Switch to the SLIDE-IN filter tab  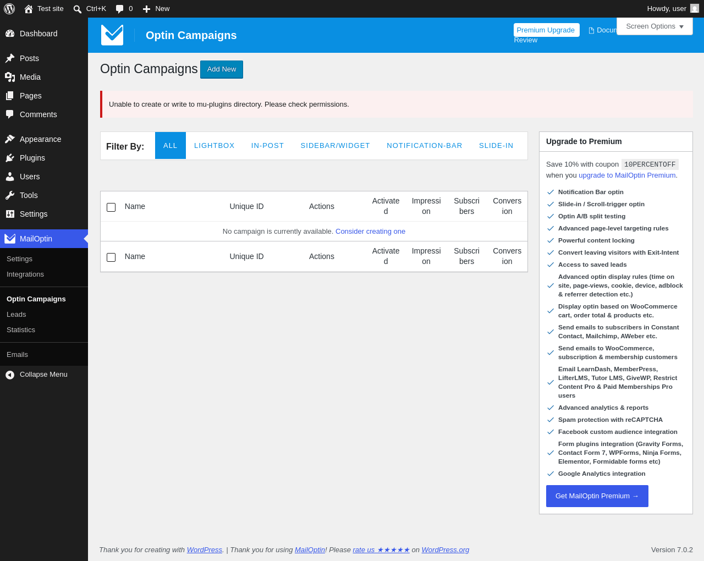click(x=496, y=146)
